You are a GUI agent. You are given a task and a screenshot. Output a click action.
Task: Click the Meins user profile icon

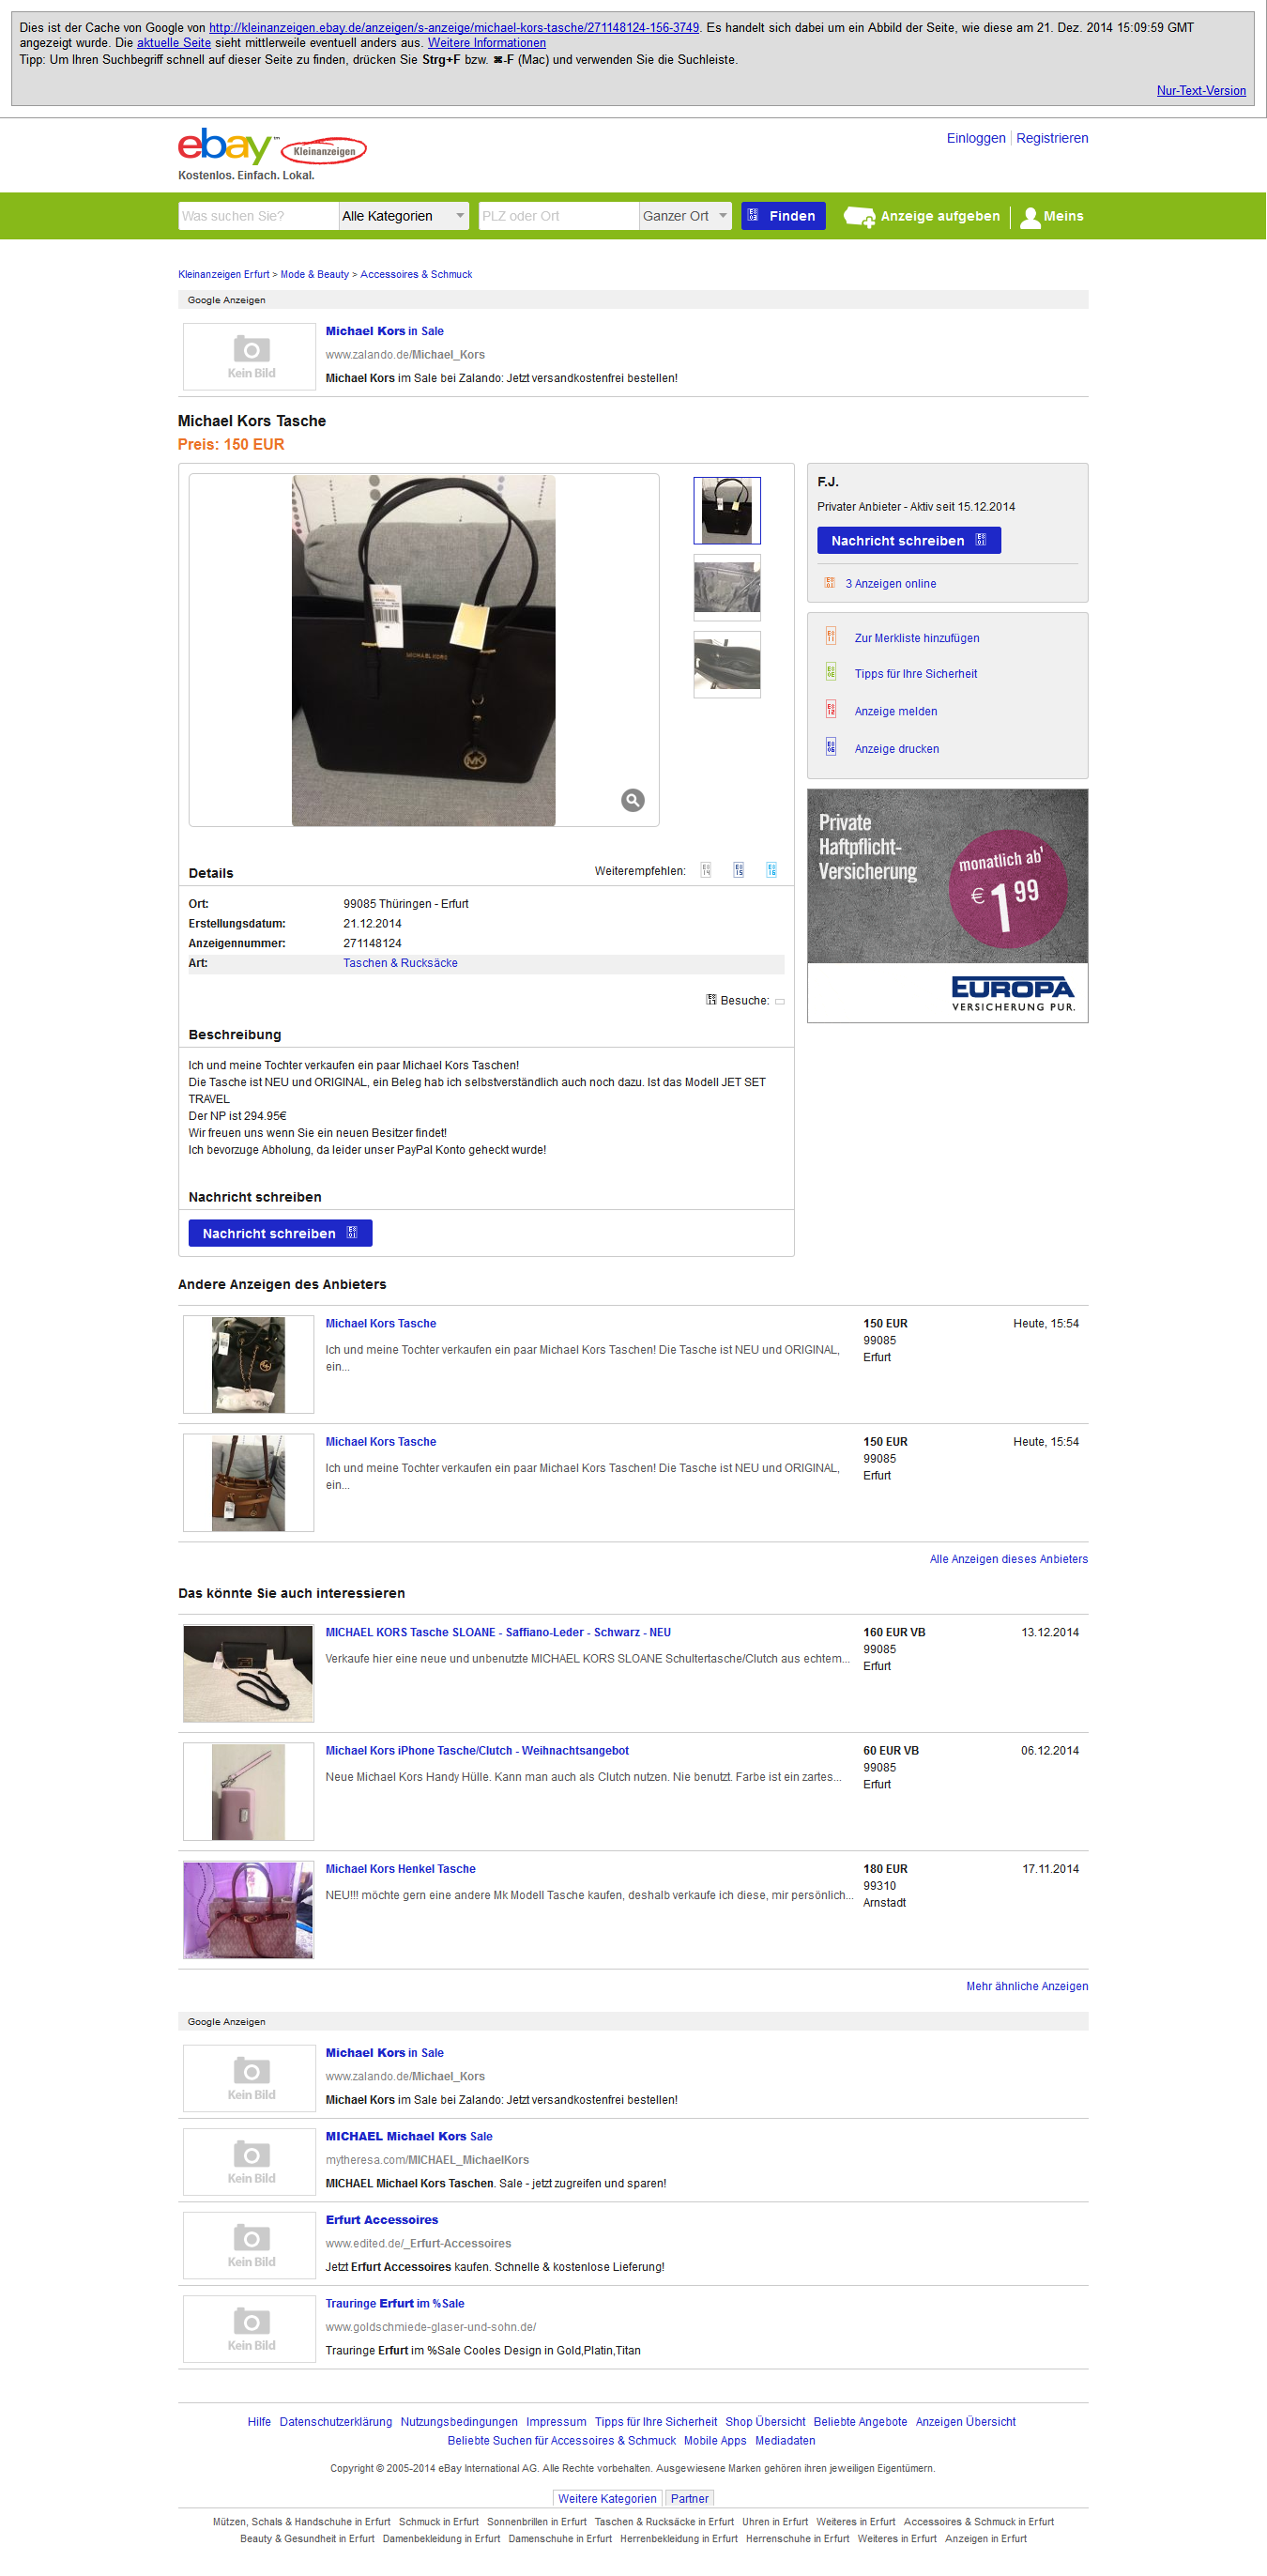[x=1029, y=217]
